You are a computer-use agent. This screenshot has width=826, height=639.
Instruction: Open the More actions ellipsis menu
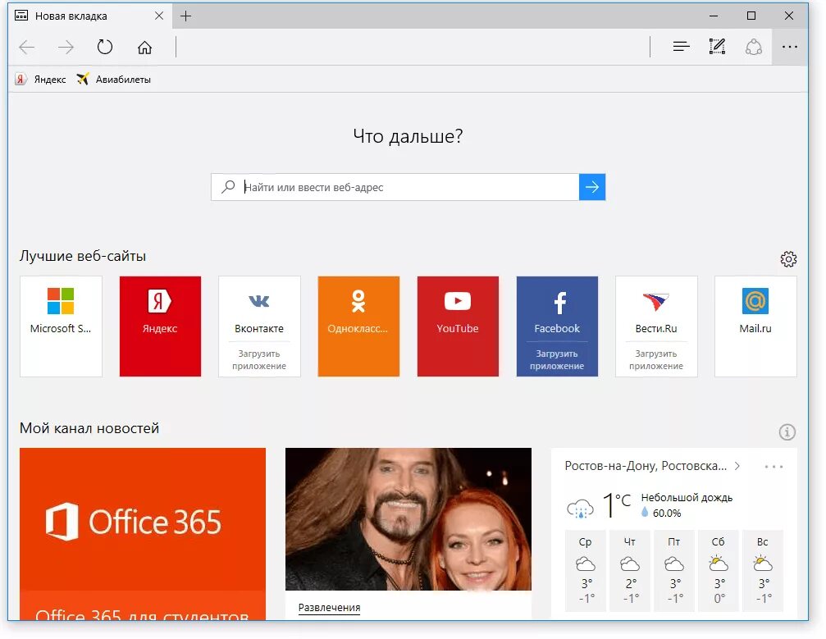(x=789, y=47)
